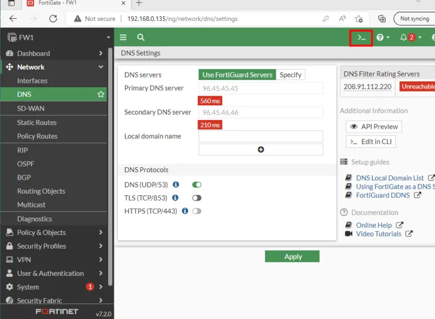Open the notifications bell icon

pyautogui.click(x=403, y=37)
